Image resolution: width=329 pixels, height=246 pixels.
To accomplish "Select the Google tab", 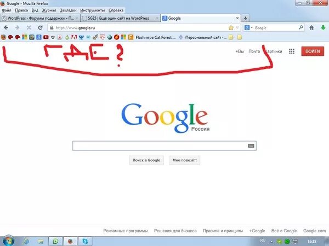I will pos(201,18).
